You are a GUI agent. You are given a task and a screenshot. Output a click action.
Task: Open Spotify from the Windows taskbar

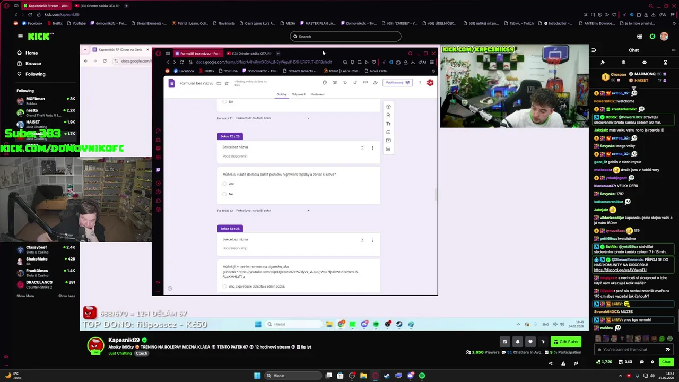[x=422, y=376]
